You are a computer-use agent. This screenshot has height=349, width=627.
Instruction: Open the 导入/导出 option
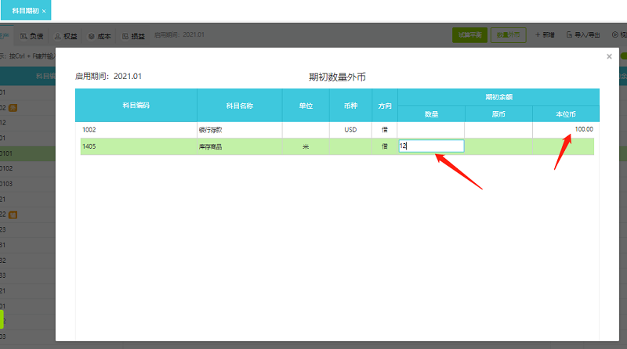point(583,35)
